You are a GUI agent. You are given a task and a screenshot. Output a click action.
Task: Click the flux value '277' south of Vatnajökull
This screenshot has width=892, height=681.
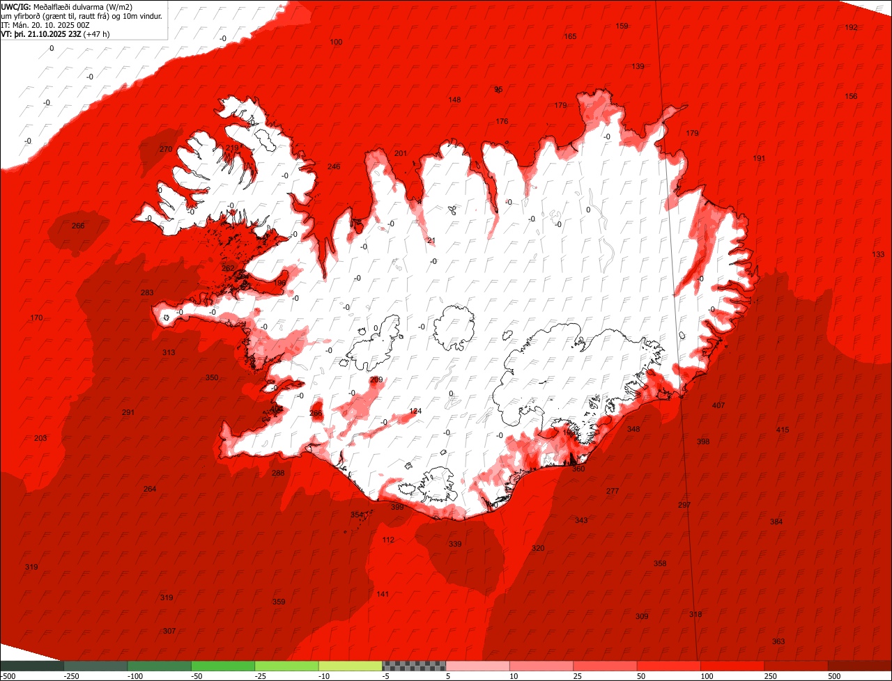tap(613, 492)
